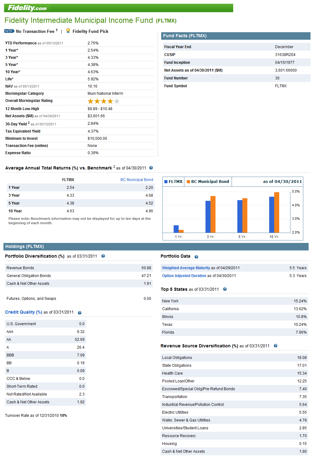313x469 pixels.
Task: Click the 3 Yr. blue chart bar
Action: [x=208, y=217]
